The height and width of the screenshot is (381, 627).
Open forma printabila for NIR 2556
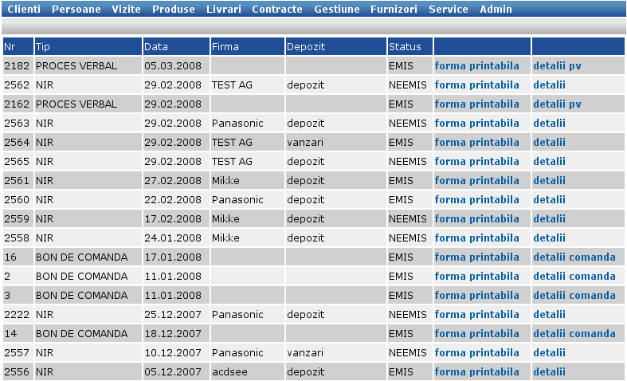(477, 371)
